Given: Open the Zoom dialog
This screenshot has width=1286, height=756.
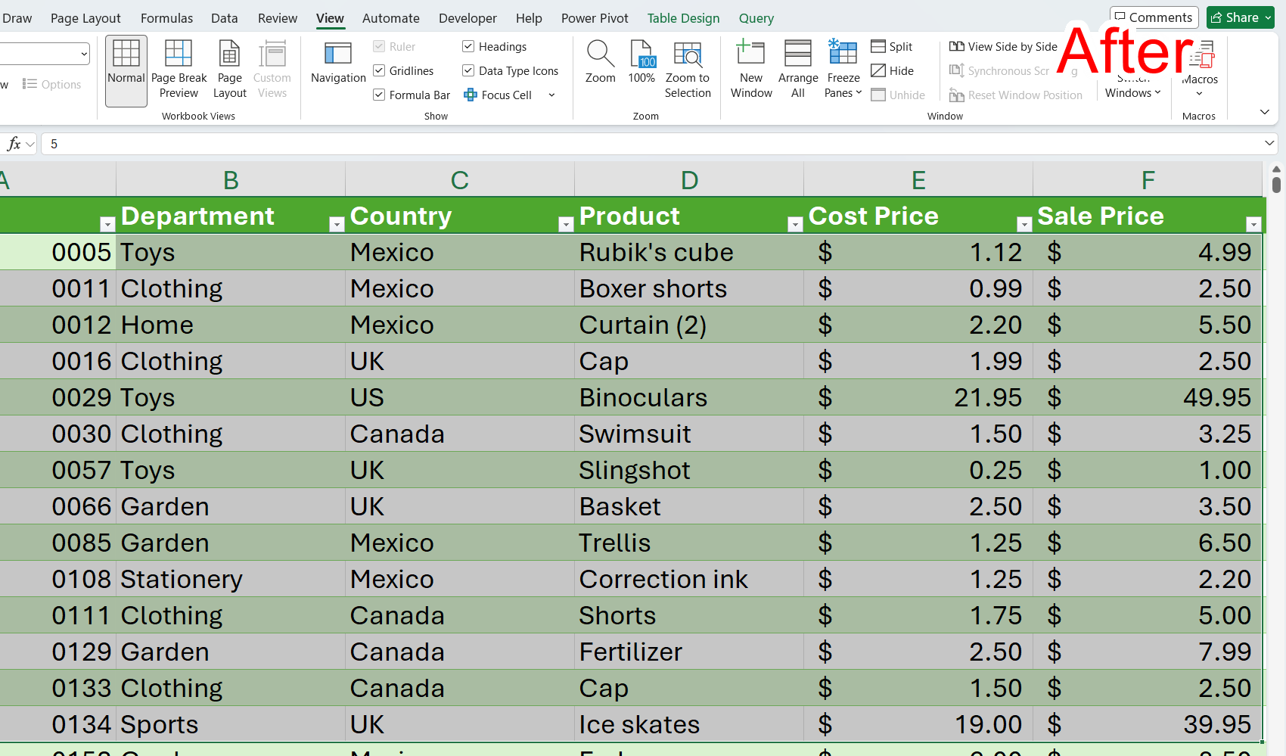Looking at the screenshot, I should click(x=600, y=64).
